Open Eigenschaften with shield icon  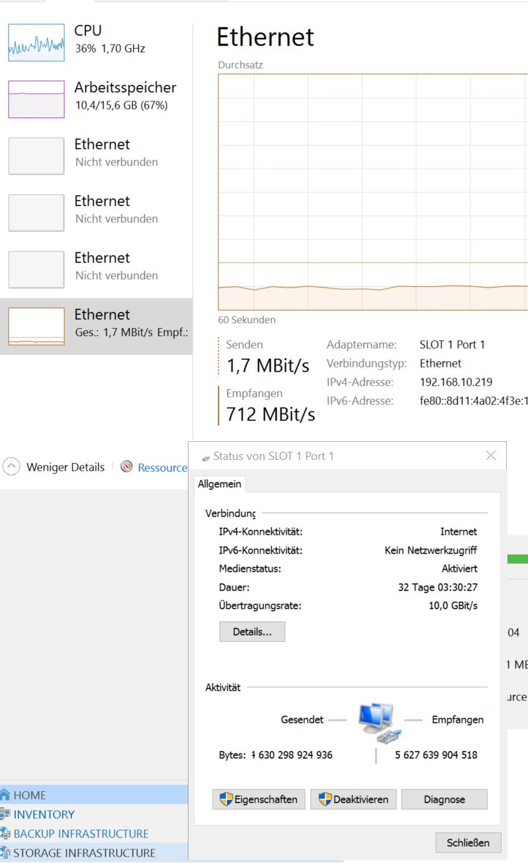coord(258,799)
